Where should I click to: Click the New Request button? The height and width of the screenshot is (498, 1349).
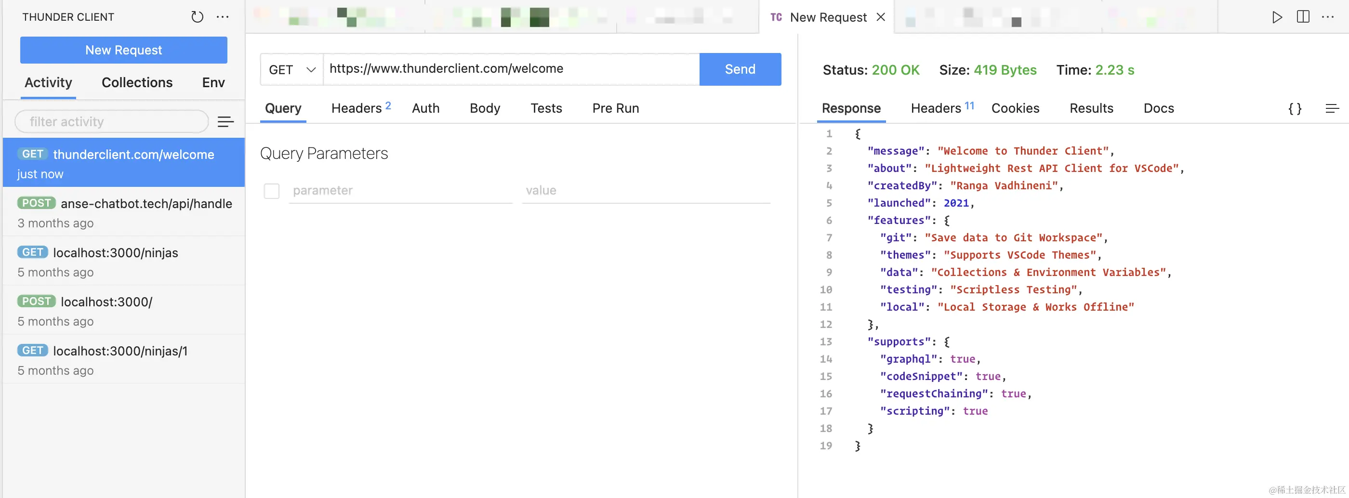tap(124, 50)
